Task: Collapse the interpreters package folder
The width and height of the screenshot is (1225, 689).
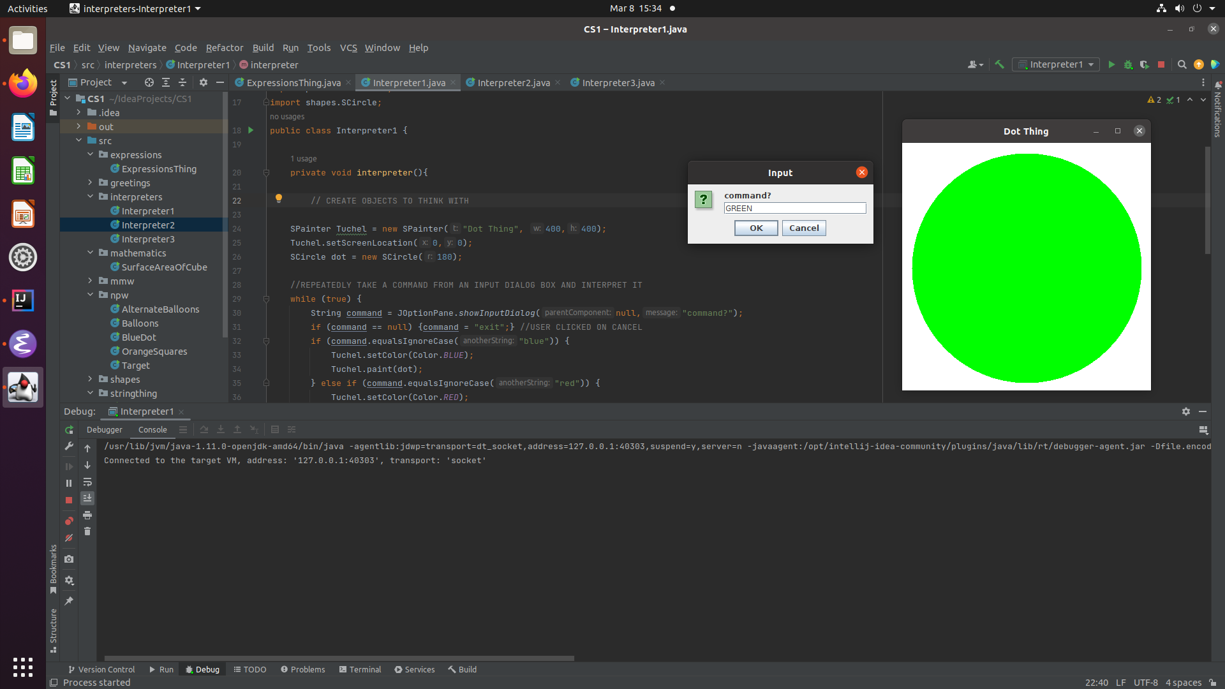Action: click(x=90, y=197)
